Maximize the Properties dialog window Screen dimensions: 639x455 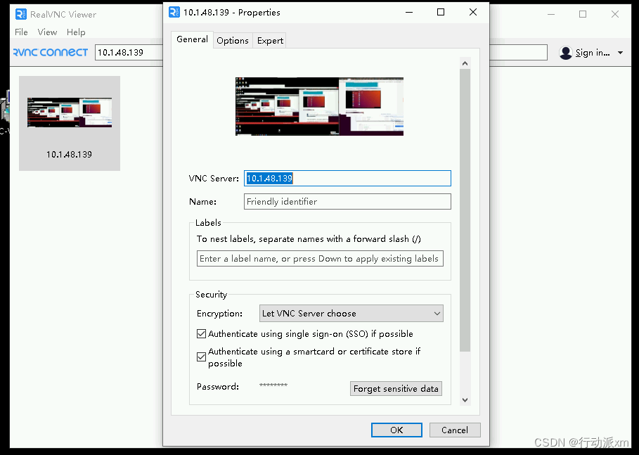(441, 12)
